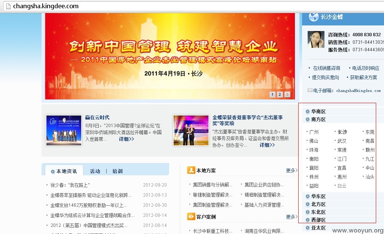Open the 长沙中联重工科技 case link
Screen dimensions: 384x234
click(x=212, y=231)
